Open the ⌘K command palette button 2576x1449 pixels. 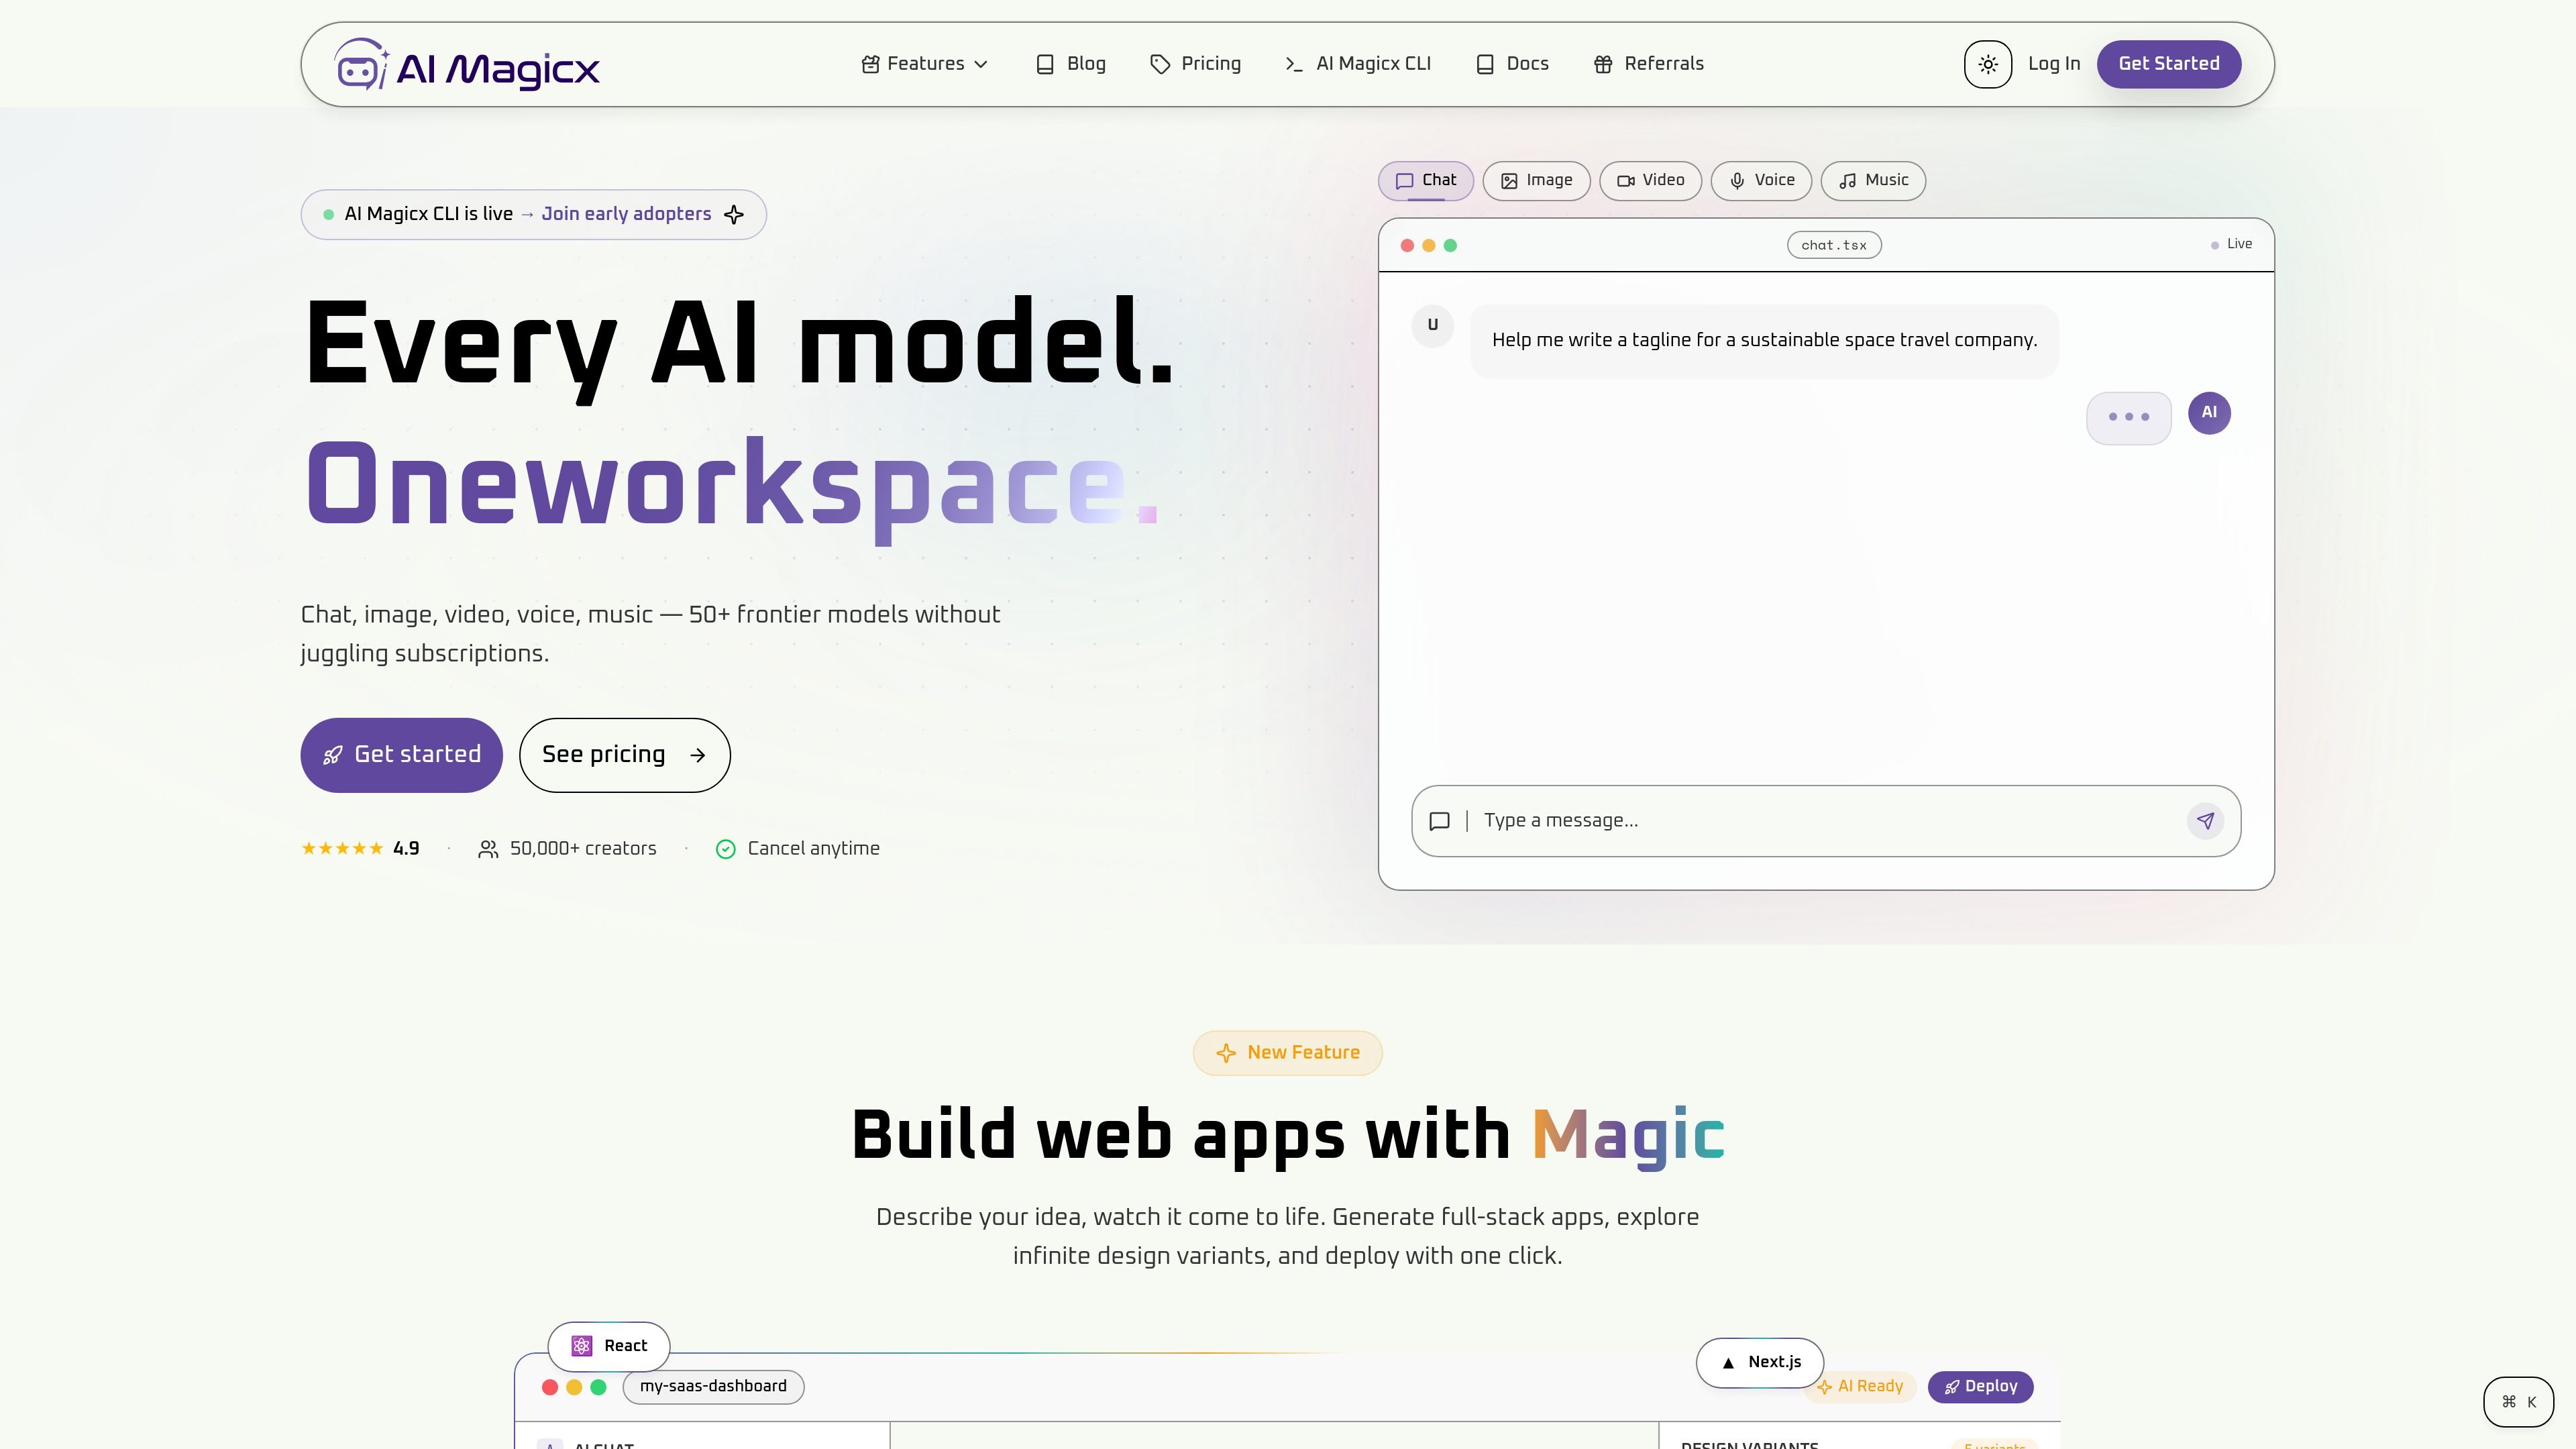point(2518,1402)
